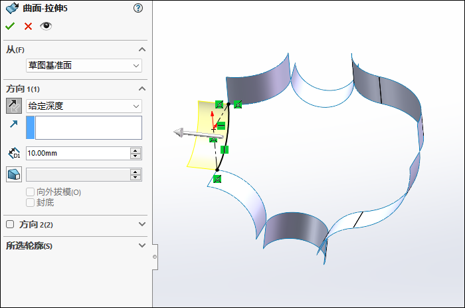The image size is (465, 308).
Task: Click the panel splitter collapse handle
Action: tap(155, 257)
